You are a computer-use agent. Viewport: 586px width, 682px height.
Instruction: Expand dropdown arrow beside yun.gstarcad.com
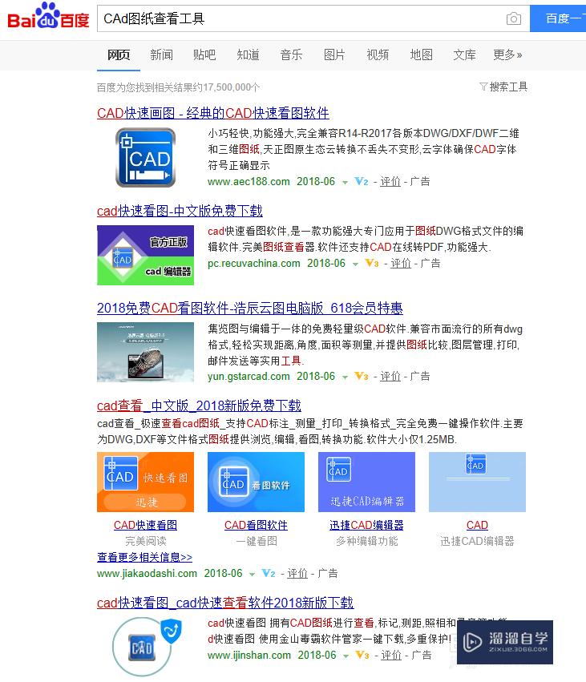pos(345,377)
